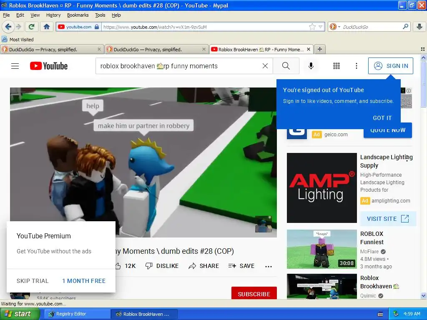Click the AMP Lighting ad thumbnail
This screenshot has width=427, height=320.
click(322, 188)
